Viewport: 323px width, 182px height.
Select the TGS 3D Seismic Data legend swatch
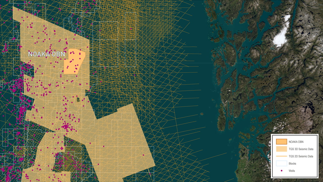click(281, 149)
